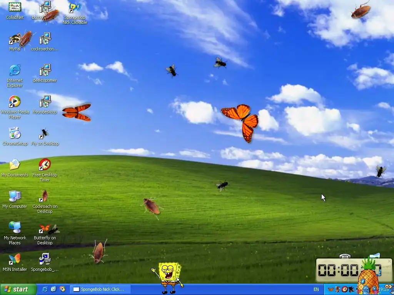
Task: Open the CollabNet desktop icon
Action: pyautogui.click(x=15, y=11)
